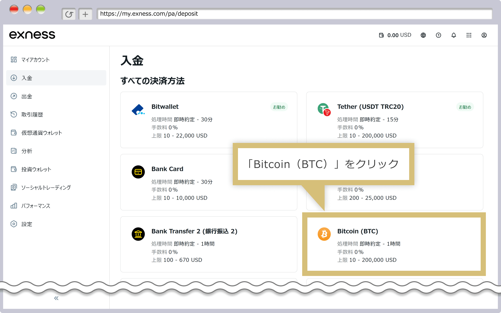Open the notifications bell
Image resolution: width=501 pixels, height=313 pixels.
454,35
